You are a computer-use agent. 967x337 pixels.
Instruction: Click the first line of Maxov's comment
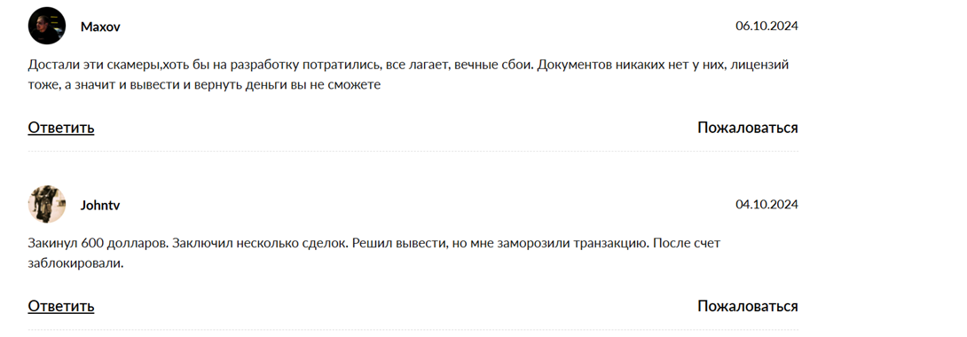408,65
